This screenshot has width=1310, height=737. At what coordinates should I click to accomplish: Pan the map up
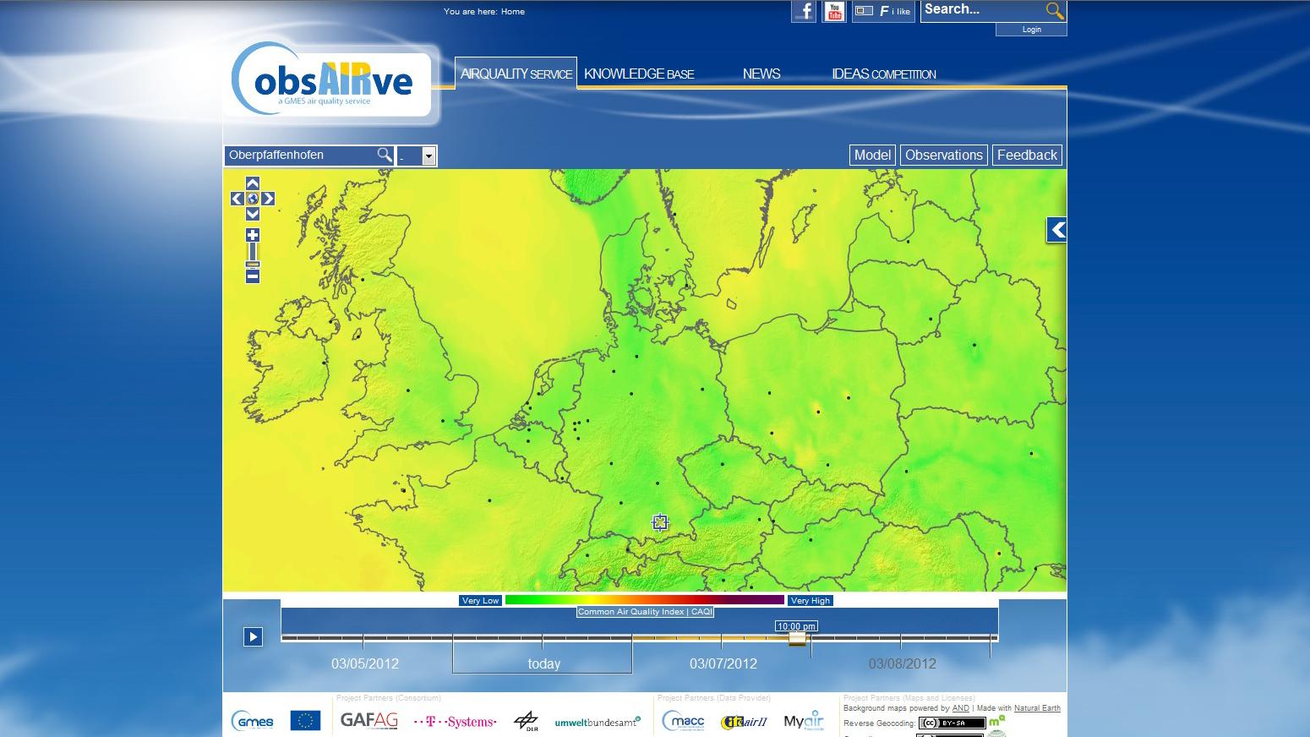point(252,183)
